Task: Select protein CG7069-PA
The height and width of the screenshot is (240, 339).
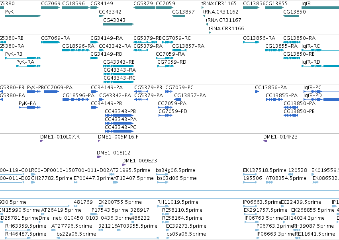Action: (51, 92)
